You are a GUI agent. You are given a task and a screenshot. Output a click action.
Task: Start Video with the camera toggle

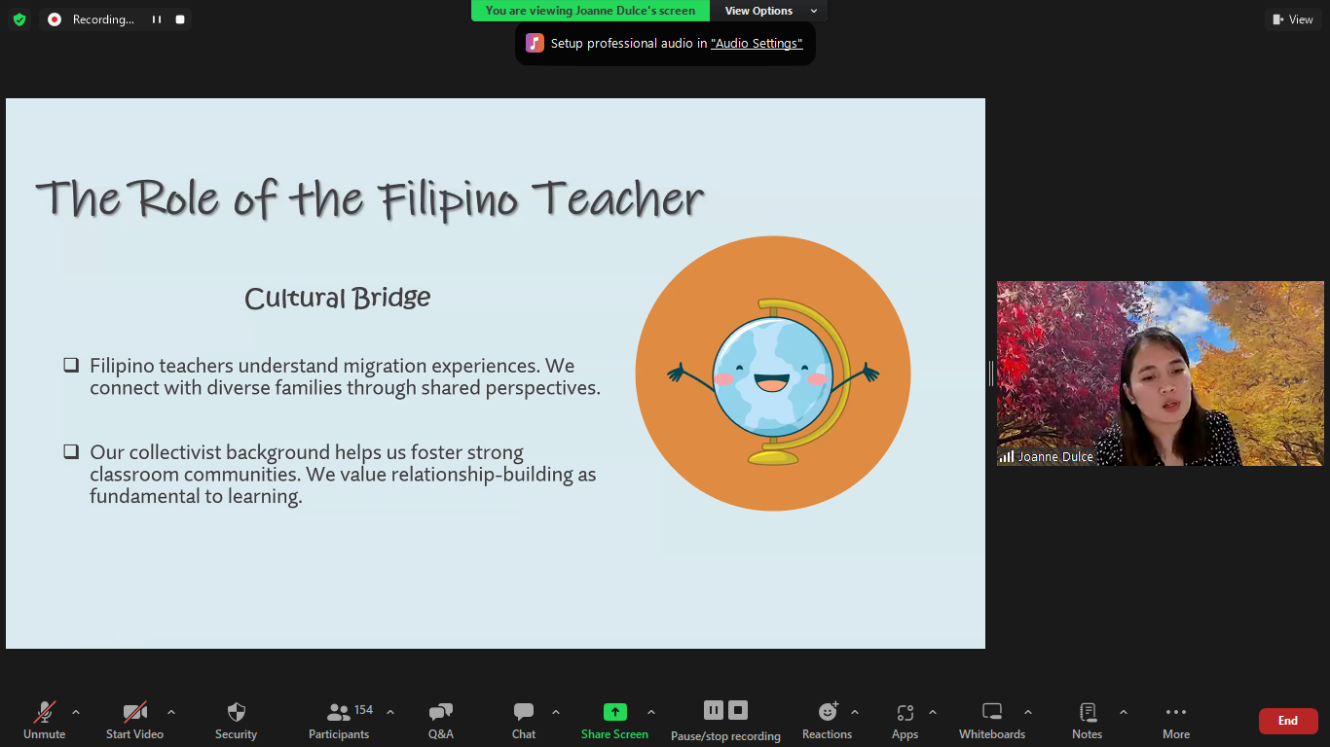[134, 713]
